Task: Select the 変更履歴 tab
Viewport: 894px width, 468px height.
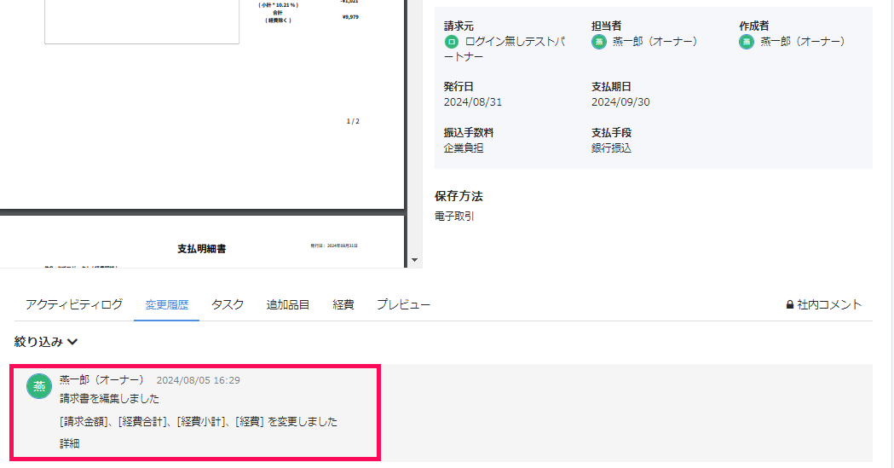Action: click(x=166, y=305)
